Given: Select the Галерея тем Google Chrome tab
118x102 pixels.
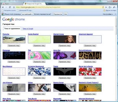Looking at the screenshot, I should pos(35,4).
